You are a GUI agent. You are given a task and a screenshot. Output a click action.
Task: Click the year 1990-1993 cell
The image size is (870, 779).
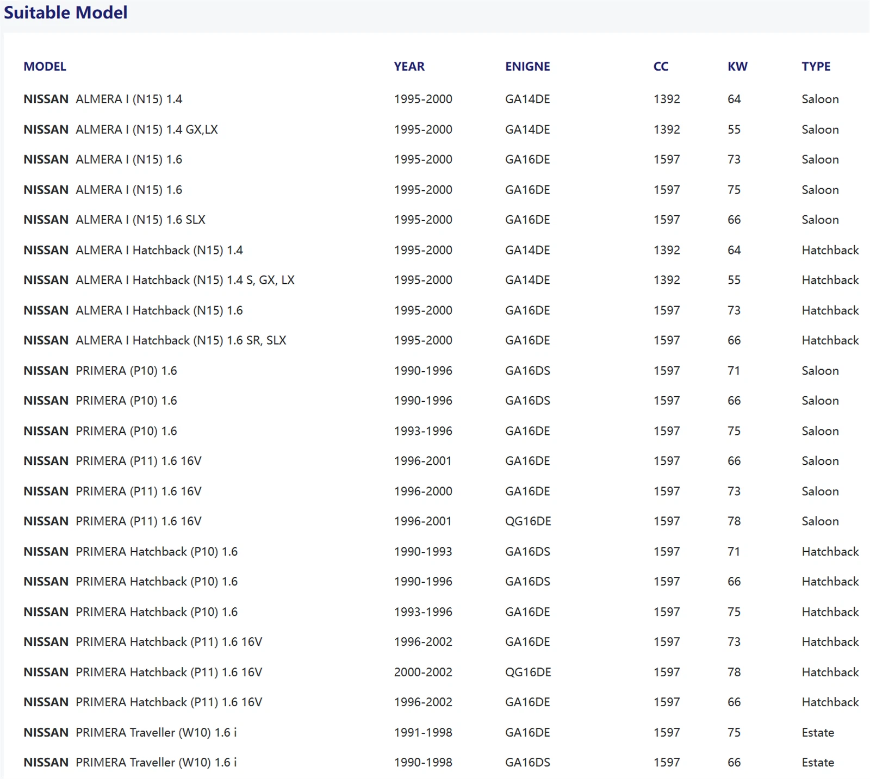click(423, 551)
